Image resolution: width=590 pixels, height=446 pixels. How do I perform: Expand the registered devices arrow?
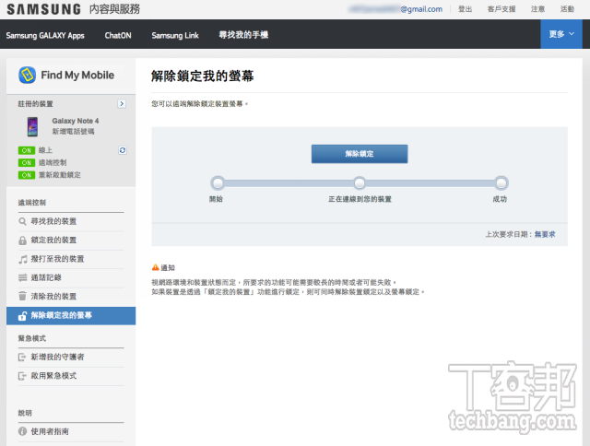(x=122, y=104)
